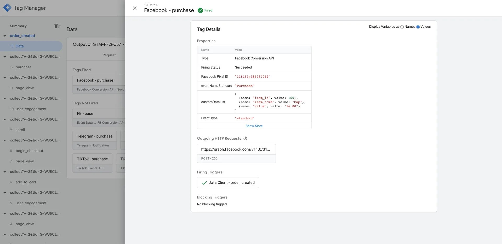Screen dimensions: 502x244
Task: Click Show More in Properties table
Action: 254,126
